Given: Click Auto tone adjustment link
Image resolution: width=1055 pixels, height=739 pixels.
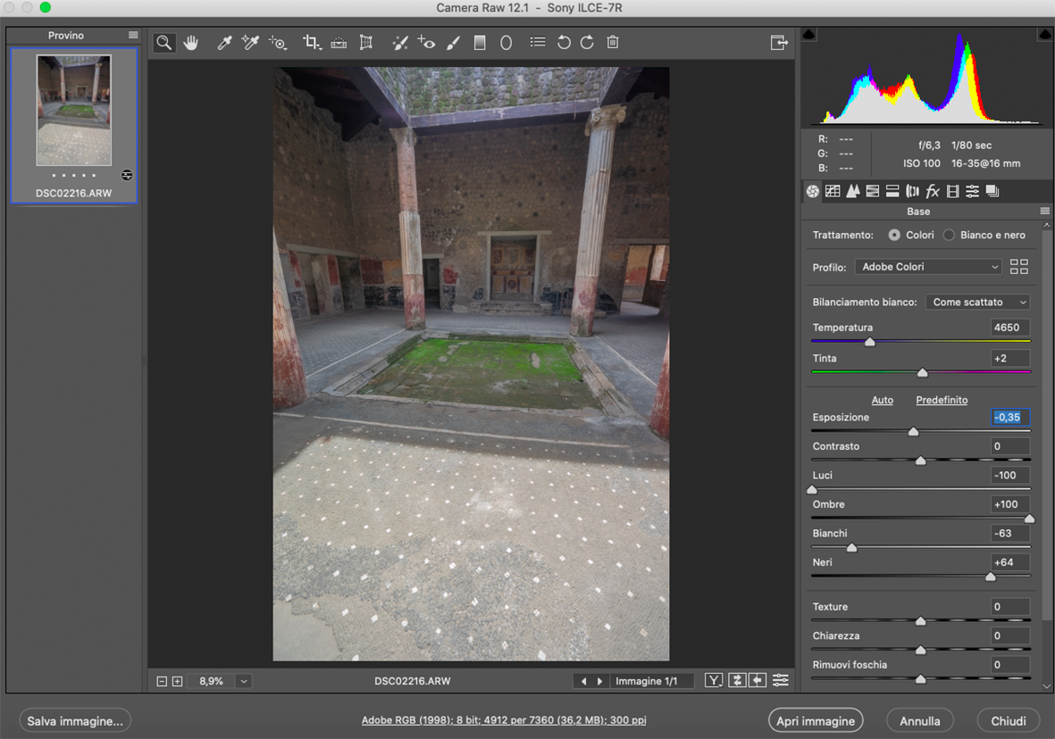Looking at the screenshot, I should coord(882,400).
